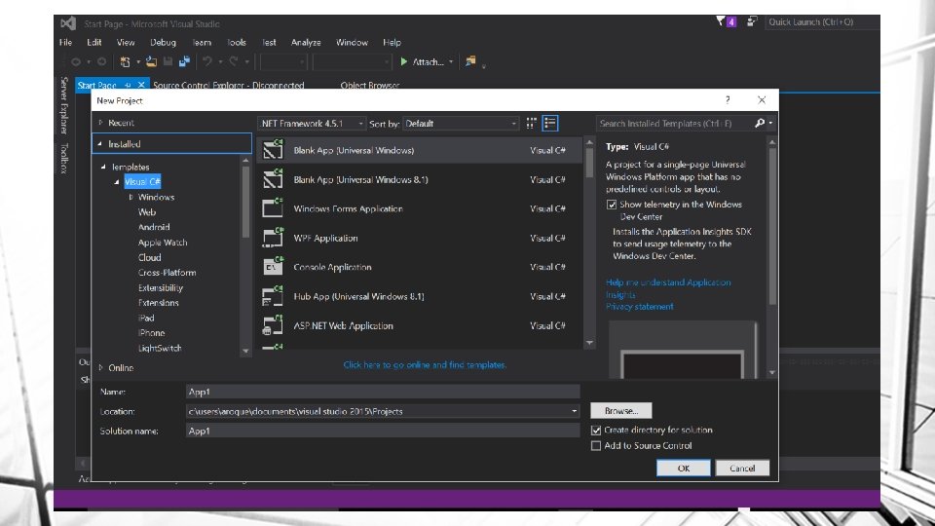The height and width of the screenshot is (526, 935).
Task: Click the green Attach start arrow
Action: (403, 61)
